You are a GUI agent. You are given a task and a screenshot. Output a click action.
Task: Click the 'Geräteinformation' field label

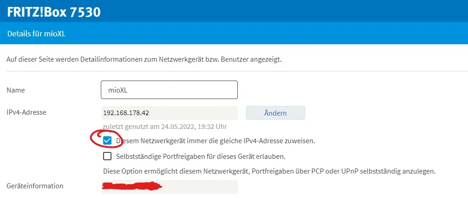tap(35, 186)
